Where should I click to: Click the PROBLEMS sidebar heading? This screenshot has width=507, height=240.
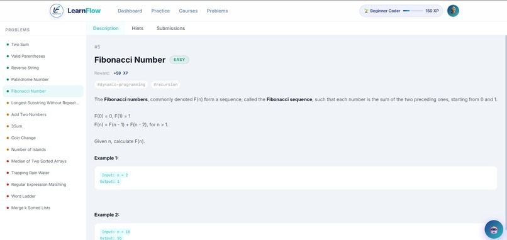(x=18, y=30)
